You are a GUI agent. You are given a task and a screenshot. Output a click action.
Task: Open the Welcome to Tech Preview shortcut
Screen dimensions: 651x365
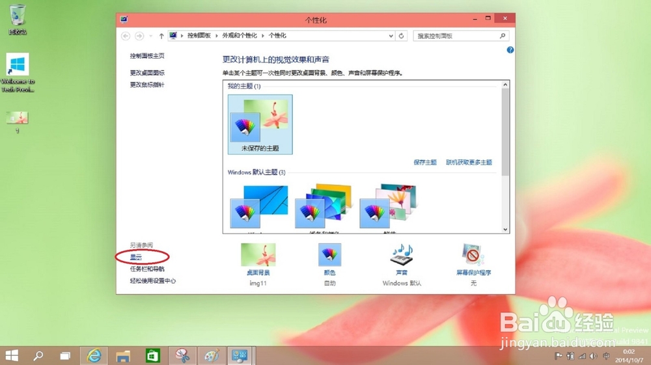coord(18,73)
